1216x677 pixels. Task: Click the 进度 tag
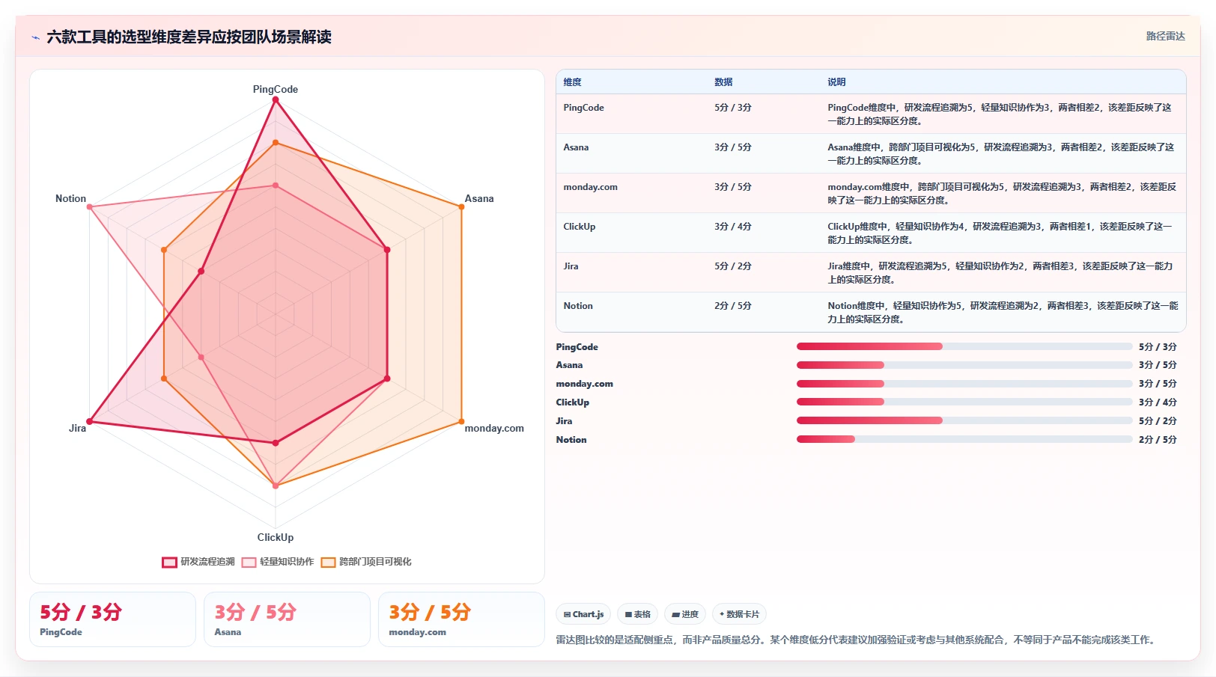coord(685,614)
